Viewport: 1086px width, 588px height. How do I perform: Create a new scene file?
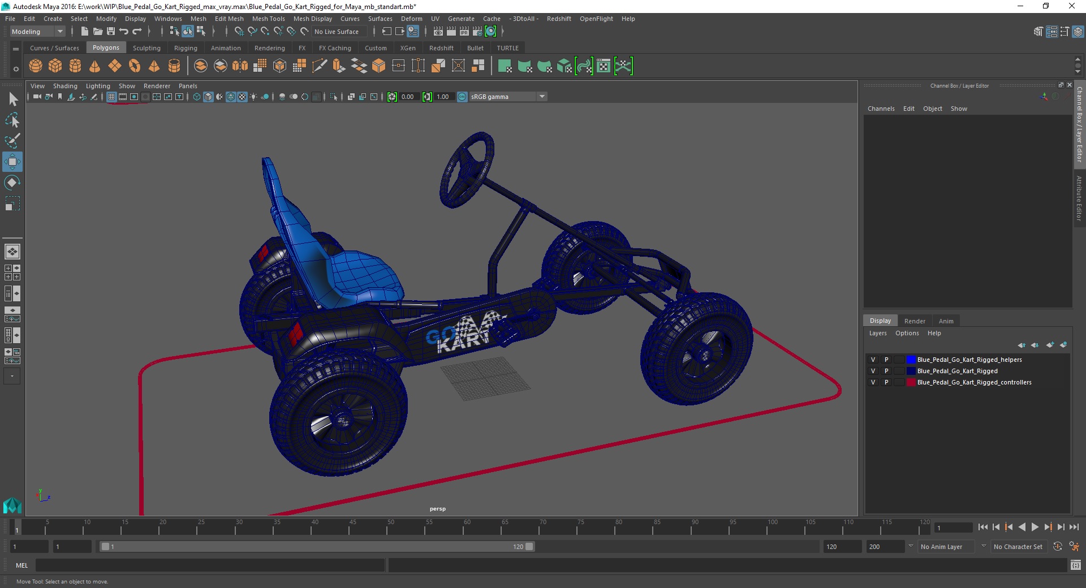click(84, 32)
